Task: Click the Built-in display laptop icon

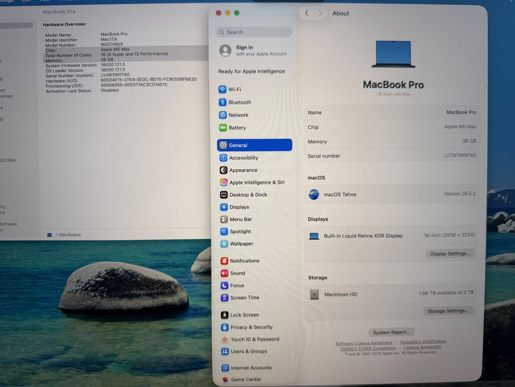Action: [x=314, y=236]
